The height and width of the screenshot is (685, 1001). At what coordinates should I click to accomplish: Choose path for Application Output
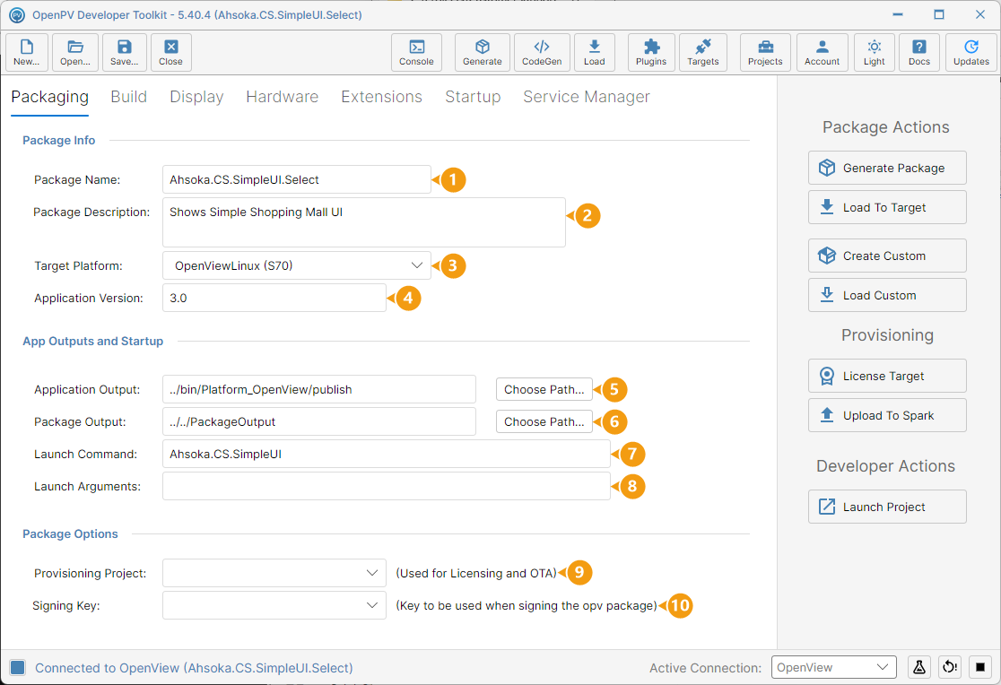pyautogui.click(x=544, y=389)
